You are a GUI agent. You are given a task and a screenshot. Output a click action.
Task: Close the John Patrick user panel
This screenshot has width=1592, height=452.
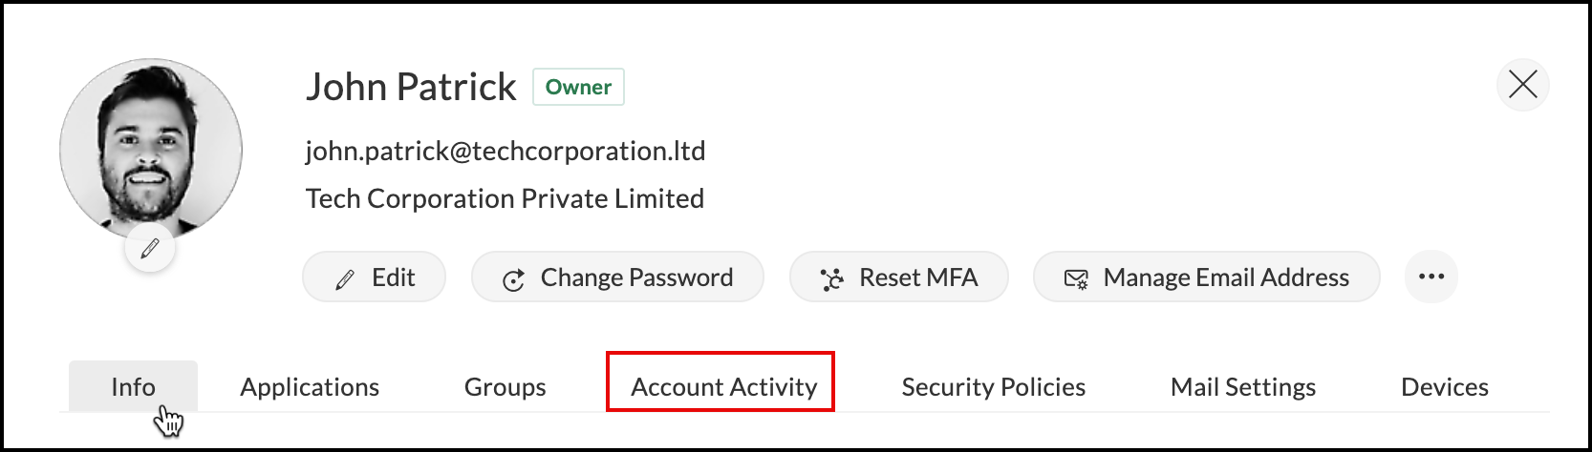1522,85
